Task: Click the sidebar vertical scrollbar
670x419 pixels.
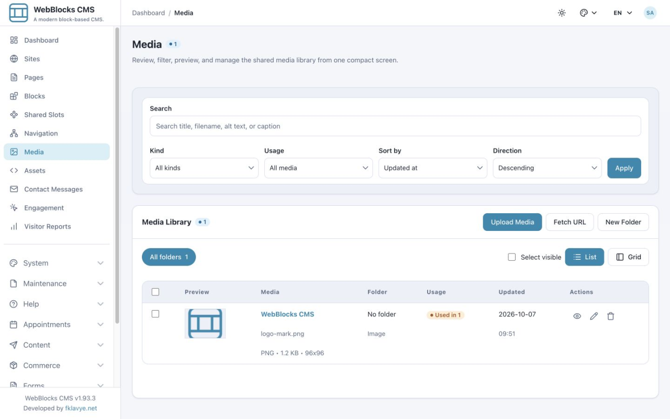Action: [x=117, y=175]
